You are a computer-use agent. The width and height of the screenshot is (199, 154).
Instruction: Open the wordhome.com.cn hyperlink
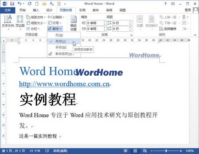coord(64,84)
